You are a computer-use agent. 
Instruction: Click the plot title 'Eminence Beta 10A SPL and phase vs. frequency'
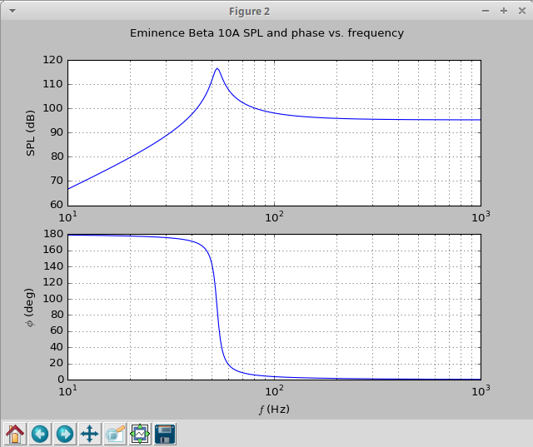(266, 33)
